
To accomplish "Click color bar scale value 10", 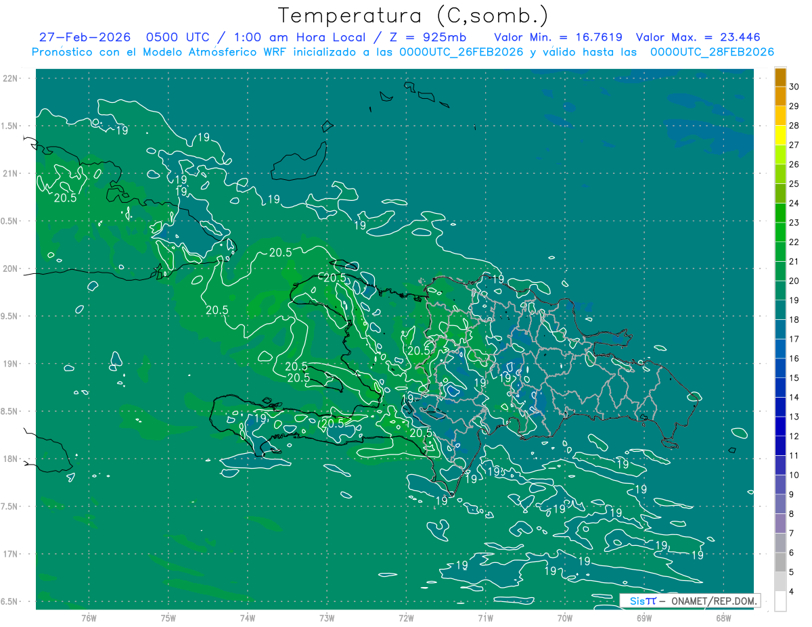I will (x=794, y=475).
